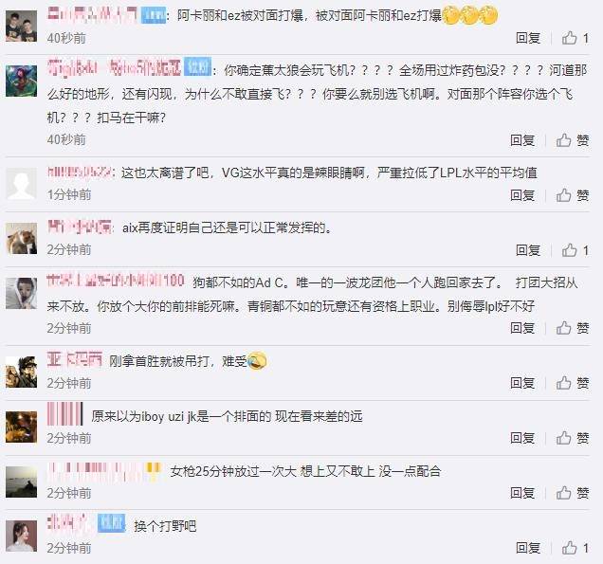Screen dimensions: 603x564
Task: Like the VG这水平 comment
Action: tap(573, 195)
